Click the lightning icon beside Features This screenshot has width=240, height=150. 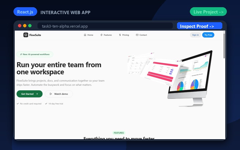pos(101,35)
